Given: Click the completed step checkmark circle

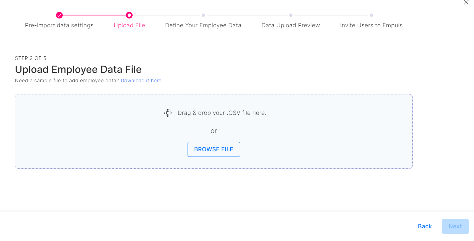Looking at the screenshot, I should click(x=59, y=15).
